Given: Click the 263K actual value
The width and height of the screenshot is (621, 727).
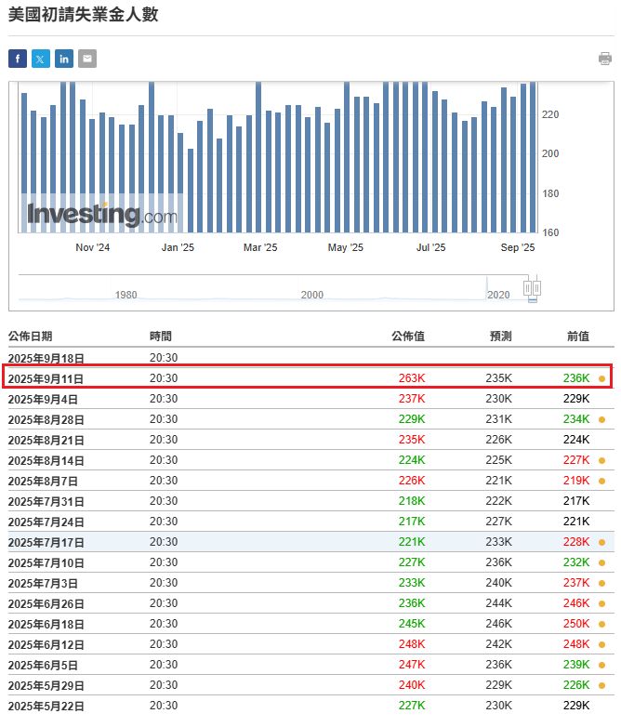Looking at the screenshot, I should (x=412, y=378).
